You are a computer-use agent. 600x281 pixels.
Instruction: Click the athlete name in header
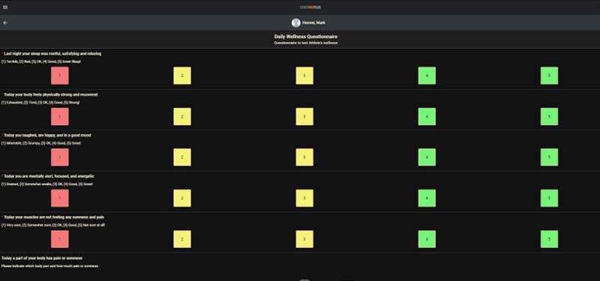click(313, 22)
